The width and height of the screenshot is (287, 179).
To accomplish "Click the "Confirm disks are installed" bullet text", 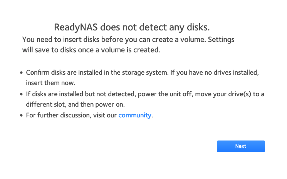I will click(144, 72).
